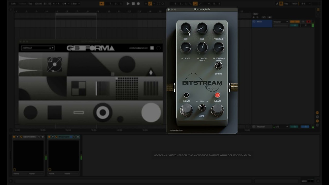
Task: Click the wrench icon on the GEOFORMA device
Action: [x=21, y=137]
